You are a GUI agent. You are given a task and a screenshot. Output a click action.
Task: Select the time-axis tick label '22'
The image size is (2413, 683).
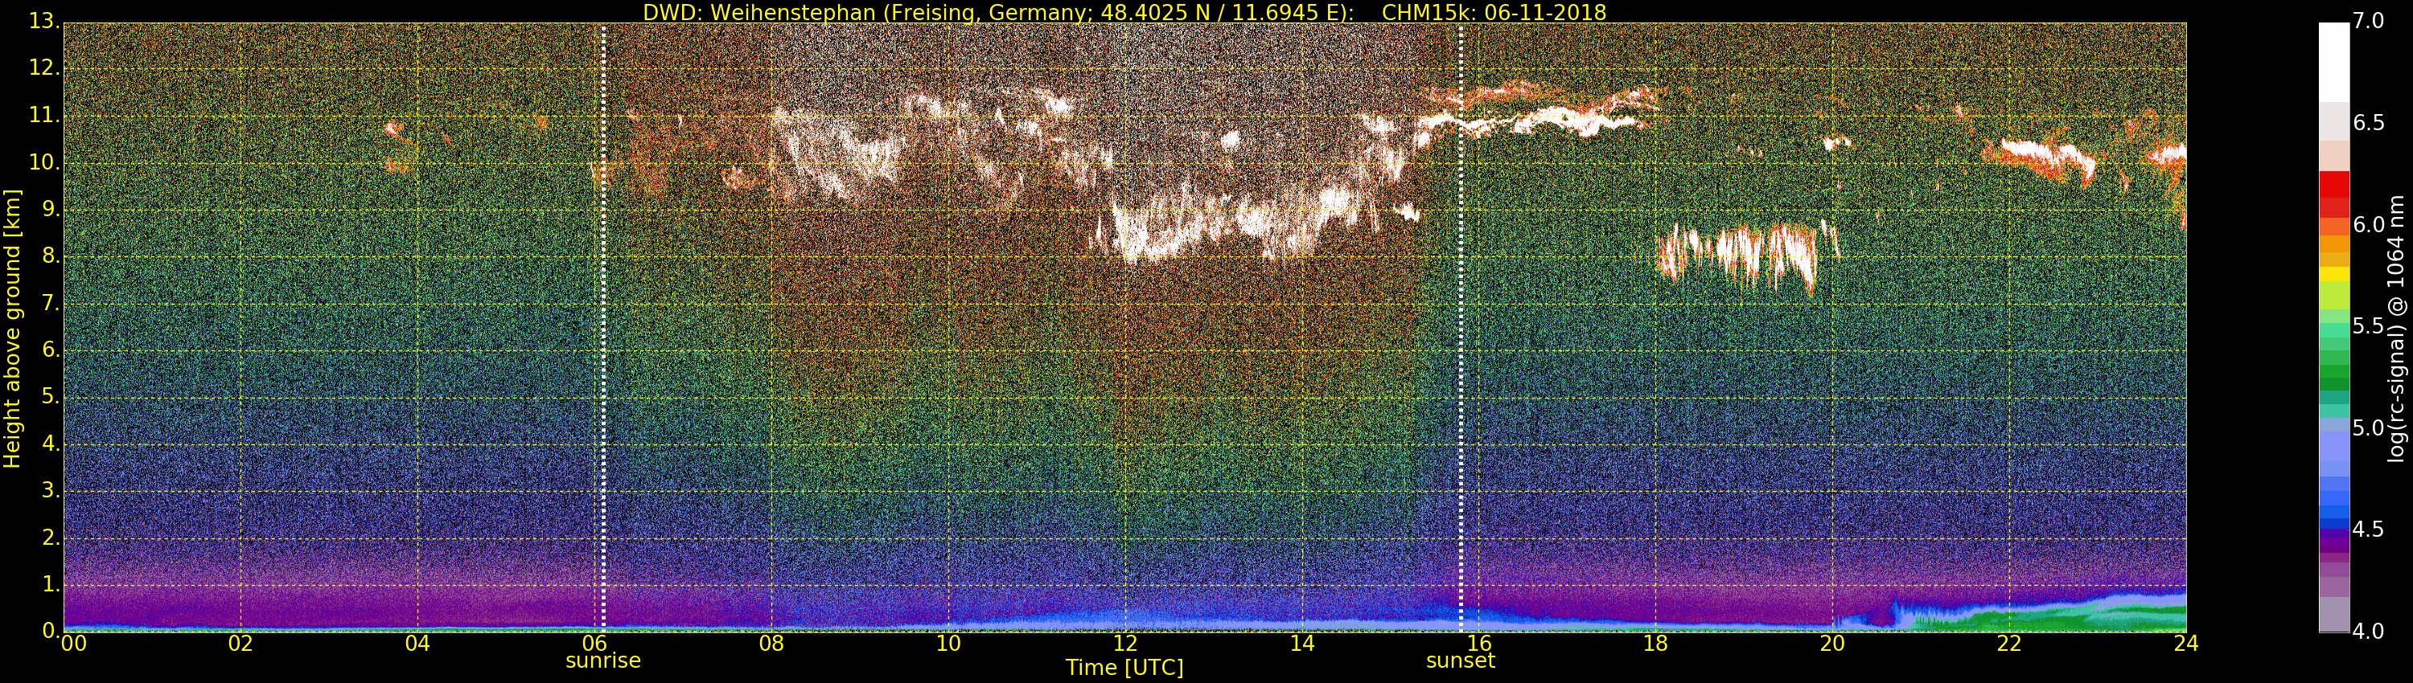pyautogui.click(x=2009, y=644)
